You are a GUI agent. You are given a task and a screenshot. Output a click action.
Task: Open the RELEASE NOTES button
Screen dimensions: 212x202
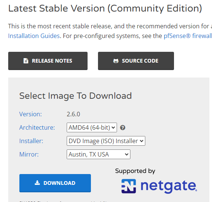click(48, 61)
